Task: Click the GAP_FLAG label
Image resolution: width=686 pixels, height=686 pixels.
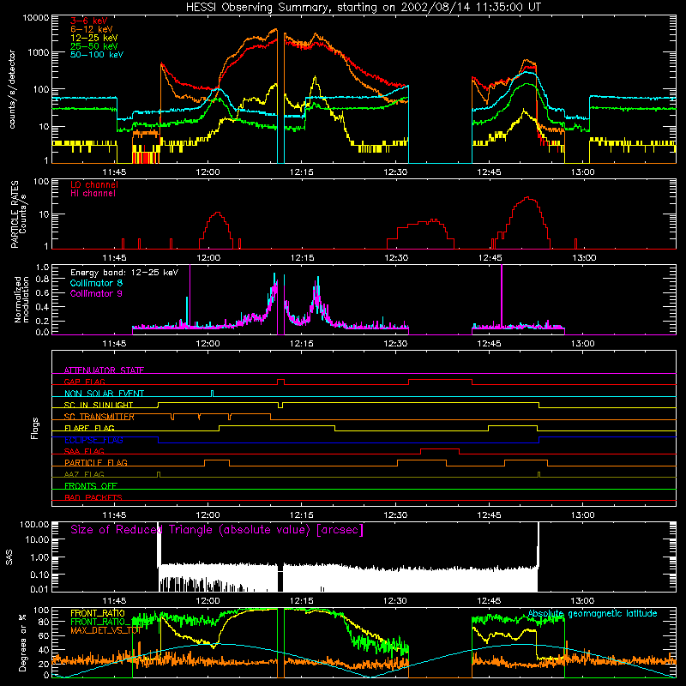Action: [x=84, y=382]
